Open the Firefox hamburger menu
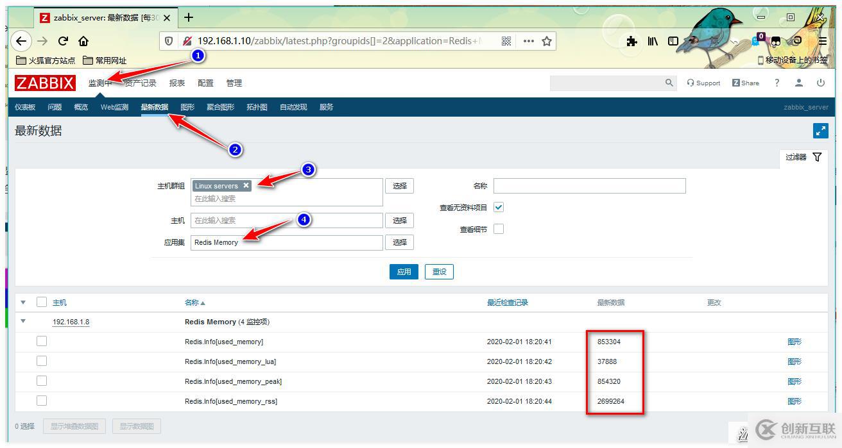This screenshot has height=448, width=842. coord(822,40)
